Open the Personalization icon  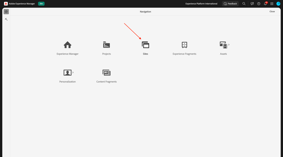[68, 72]
